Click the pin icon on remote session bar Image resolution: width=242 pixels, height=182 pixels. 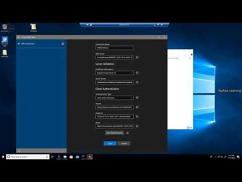click(87, 25)
